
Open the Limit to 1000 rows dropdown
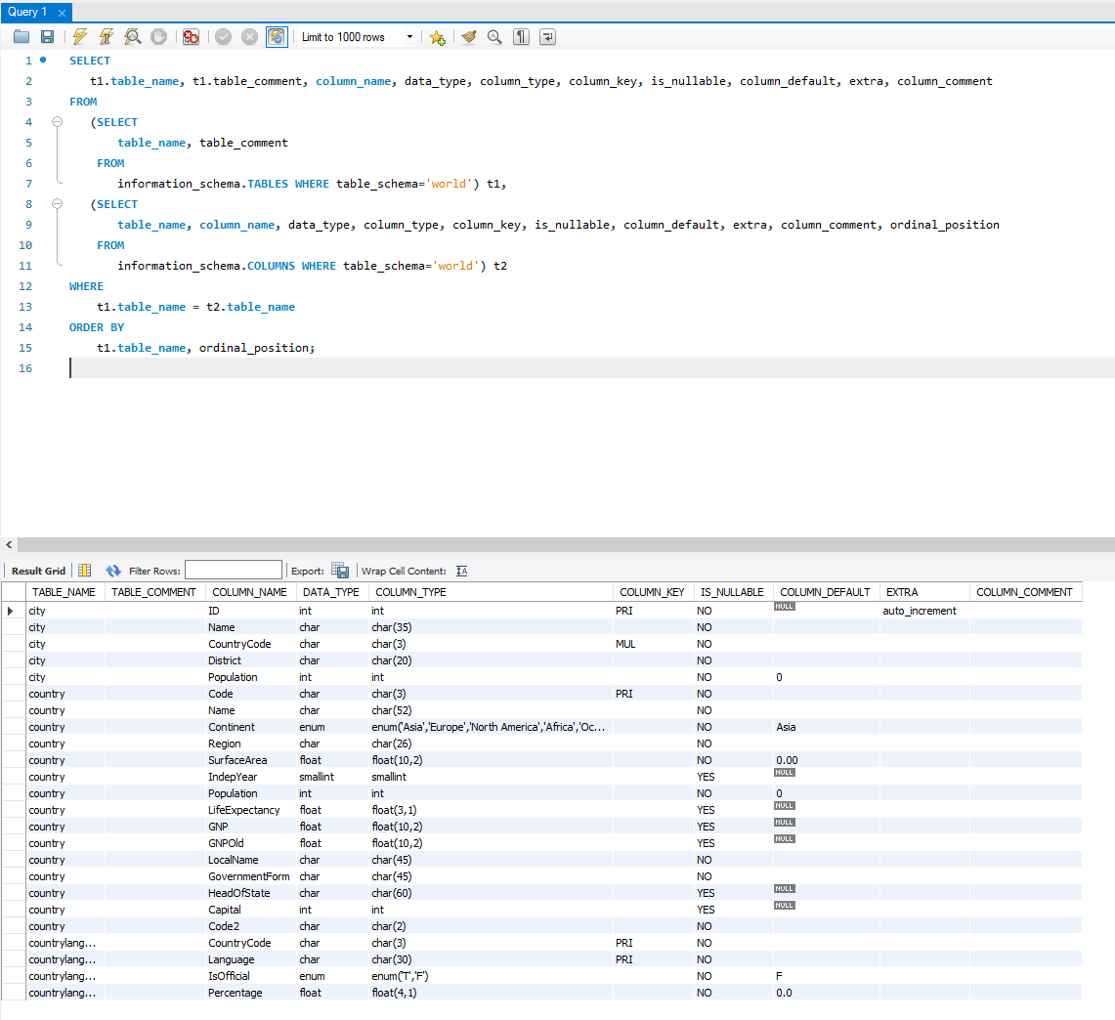point(357,37)
